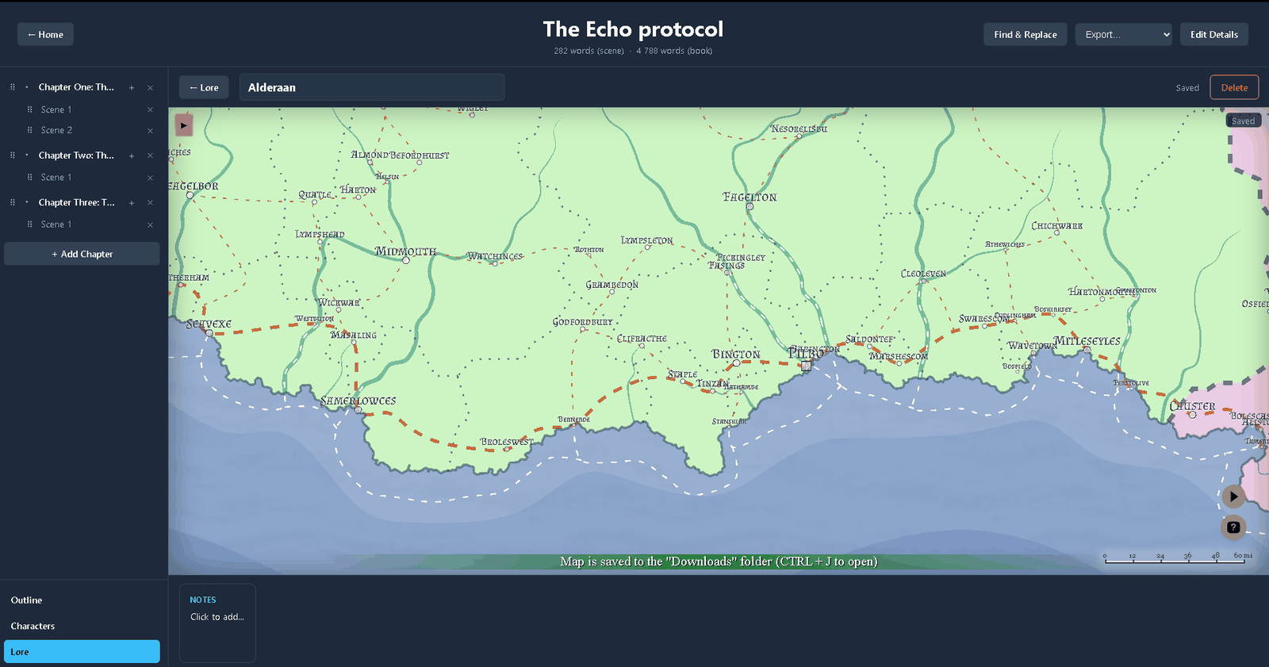The height and width of the screenshot is (667, 1269).
Task: Click the Bington town label on the map
Action: pyautogui.click(x=735, y=355)
